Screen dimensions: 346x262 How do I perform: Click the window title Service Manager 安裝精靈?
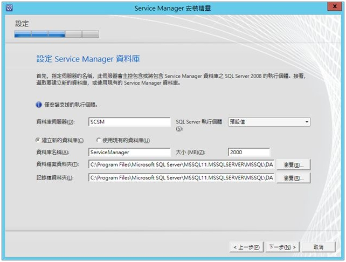[x=172, y=9]
